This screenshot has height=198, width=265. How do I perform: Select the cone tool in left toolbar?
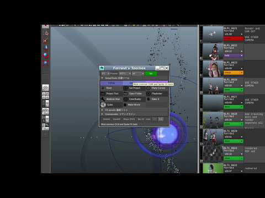point(46,48)
